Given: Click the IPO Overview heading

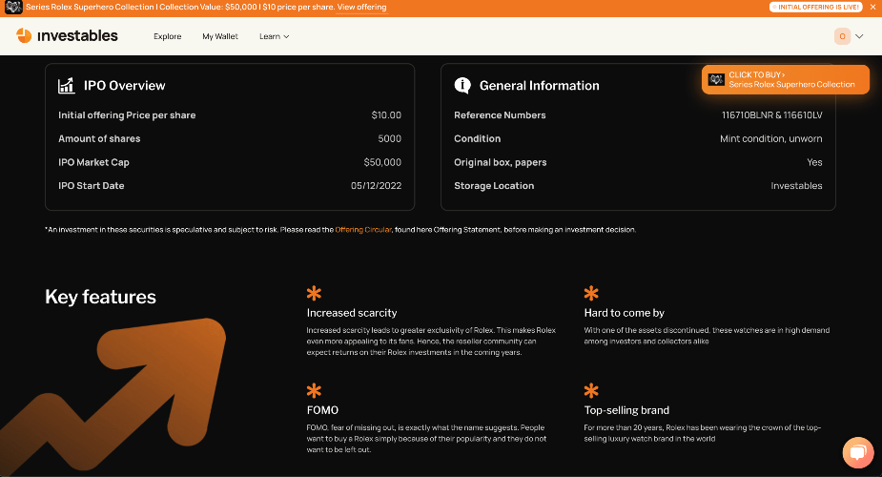Looking at the screenshot, I should 124,86.
